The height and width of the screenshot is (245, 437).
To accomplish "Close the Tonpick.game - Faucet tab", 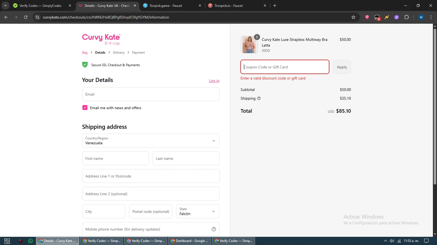I will [x=200, y=6].
